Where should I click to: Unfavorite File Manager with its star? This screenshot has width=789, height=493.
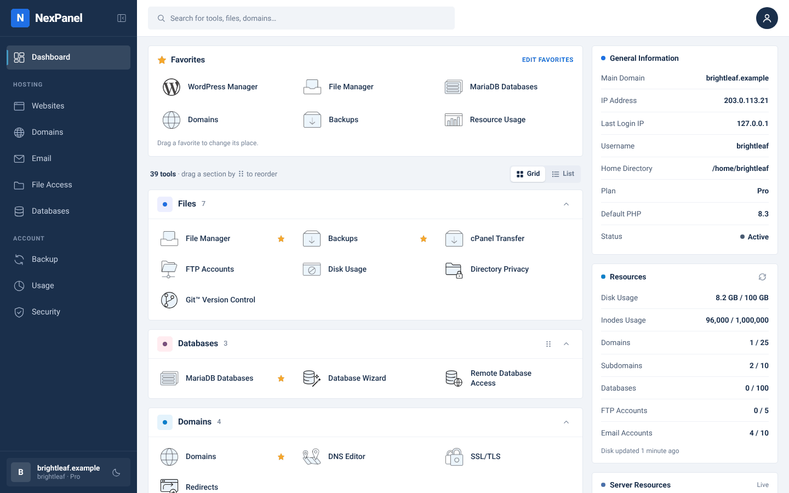(x=281, y=239)
